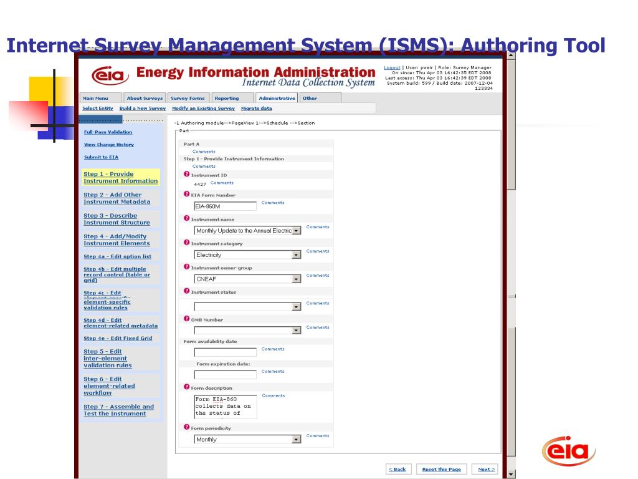Screen dimensions: 638x479
Task: Open the Form periodicity dropdown showing Monthly
Action: point(297,440)
